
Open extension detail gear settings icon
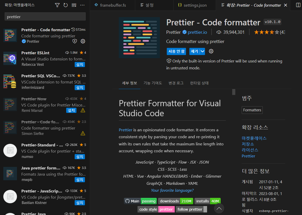pyautogui.click(x=211, y=51)
